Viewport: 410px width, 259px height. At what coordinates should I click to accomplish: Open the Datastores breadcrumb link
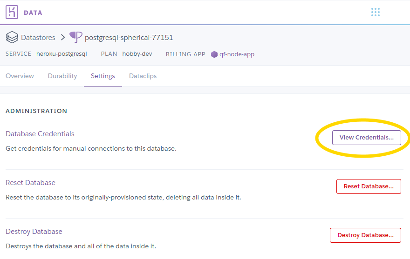[38, 37]
